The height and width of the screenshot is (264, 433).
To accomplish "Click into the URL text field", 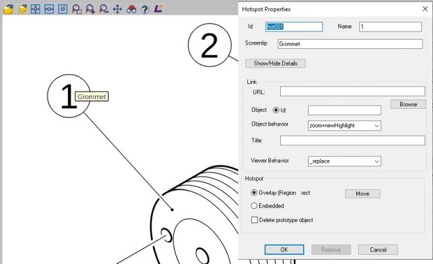I will pos(352,92).
